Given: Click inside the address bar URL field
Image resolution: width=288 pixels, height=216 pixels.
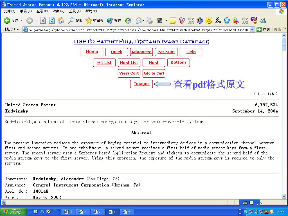Looking at the screenshot, I should tap(139, 30).
